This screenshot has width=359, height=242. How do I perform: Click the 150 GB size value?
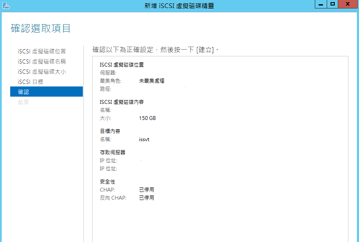[x=147, y=118]
